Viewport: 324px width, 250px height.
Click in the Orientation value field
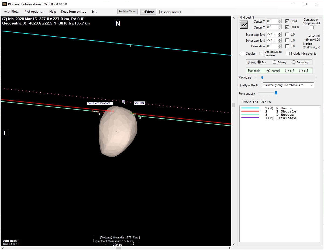tap(272, 46)
